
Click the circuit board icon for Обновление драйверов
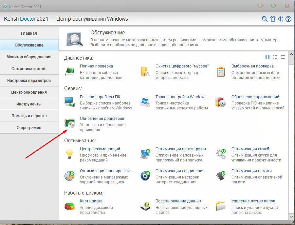70,123
